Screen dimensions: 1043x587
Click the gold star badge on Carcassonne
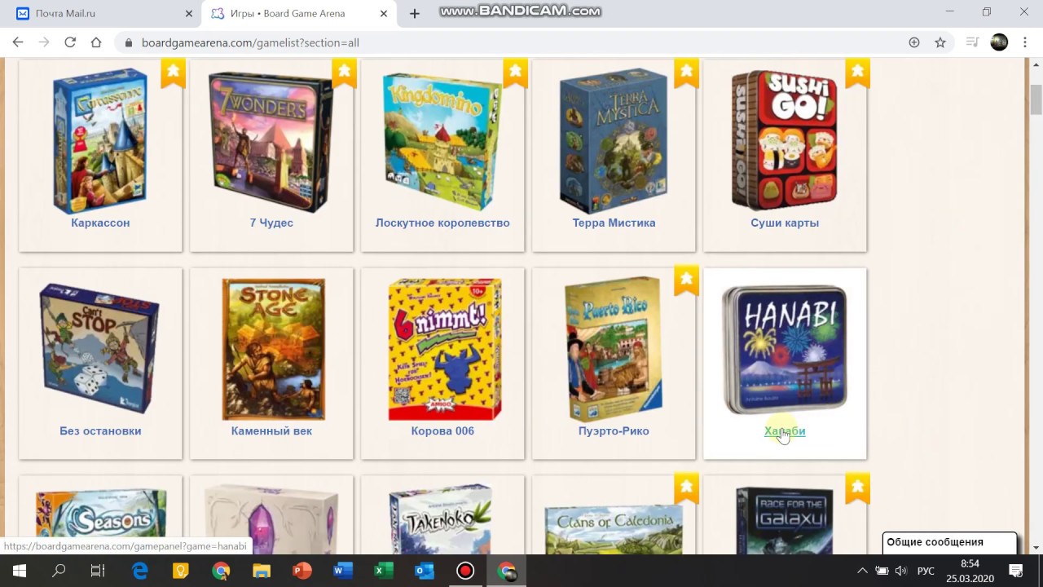(x=173, y=73)
